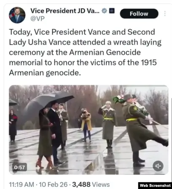Click the marching soldier carrying the wreath

[142, 130]
